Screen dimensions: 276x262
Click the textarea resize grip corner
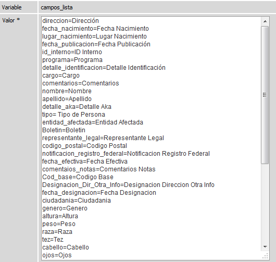coord(265,255)
